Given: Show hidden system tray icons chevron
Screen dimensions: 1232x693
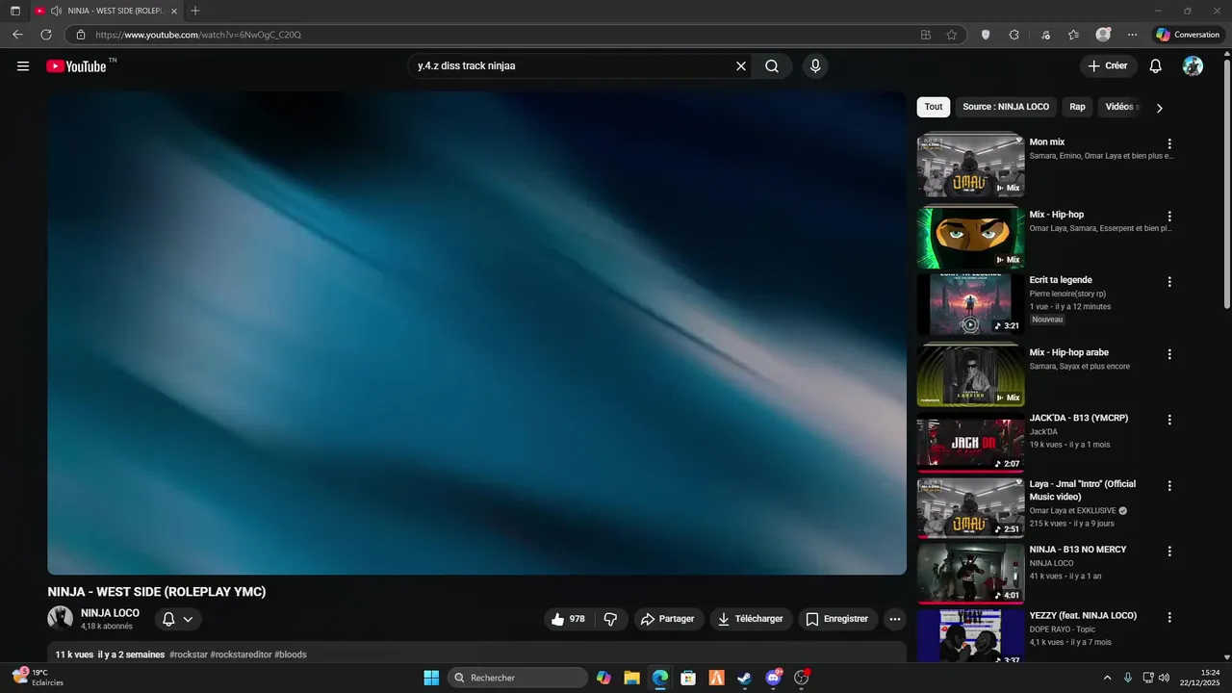Looking at the screenshot, I should click(1107, 678).
